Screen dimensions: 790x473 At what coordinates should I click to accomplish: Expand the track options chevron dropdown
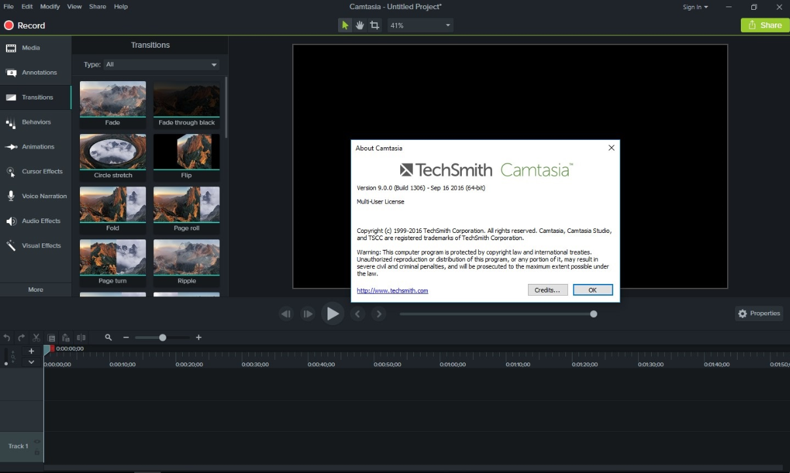[31, 362]
